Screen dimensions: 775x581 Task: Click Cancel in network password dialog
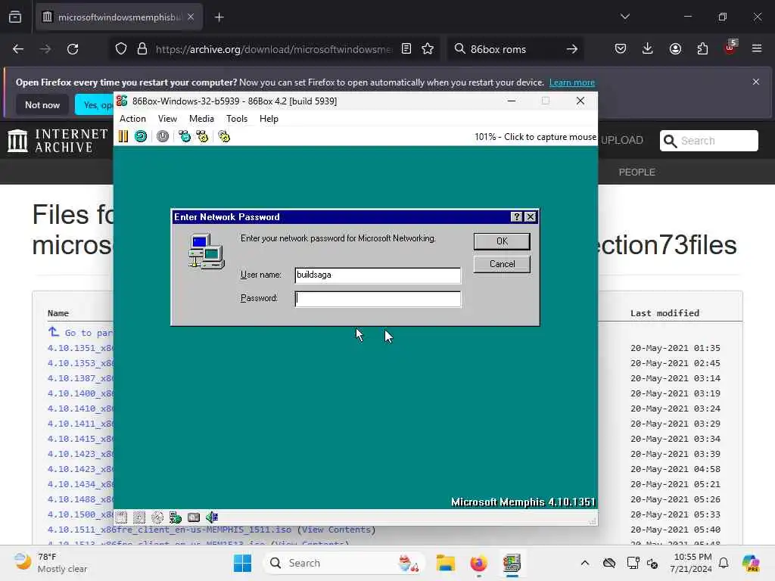[x=502, y=264]
